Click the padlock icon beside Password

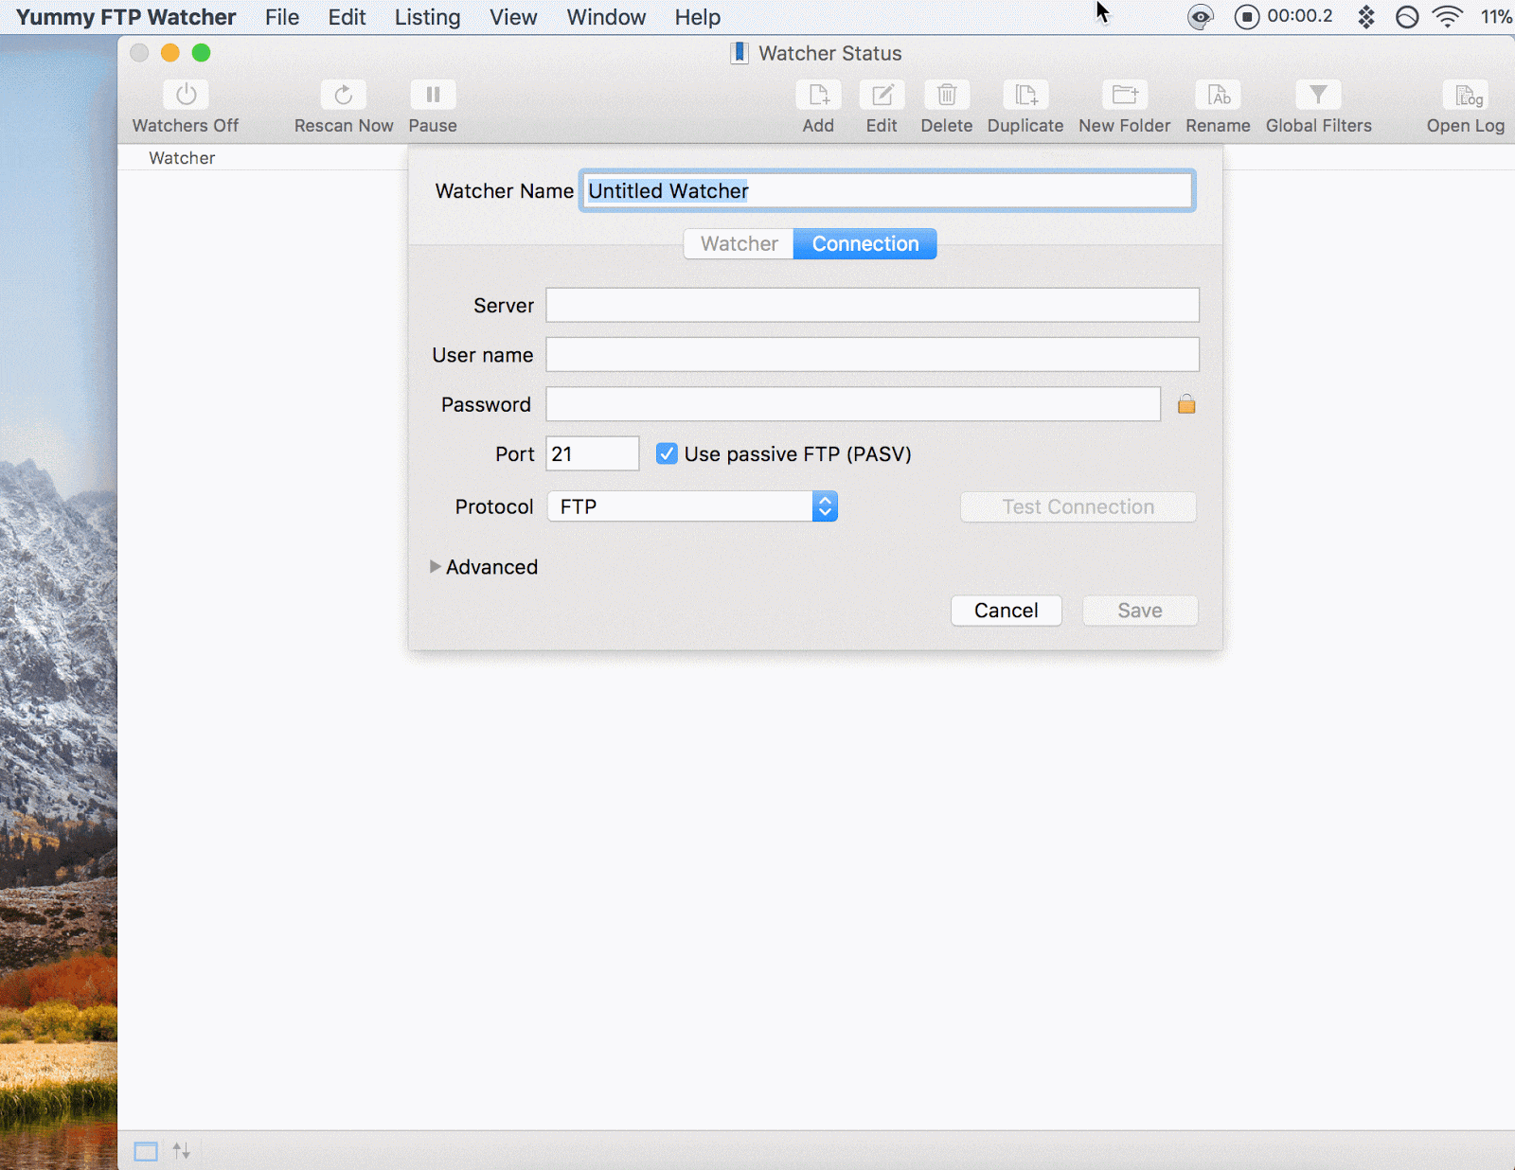pos(1186,404)
